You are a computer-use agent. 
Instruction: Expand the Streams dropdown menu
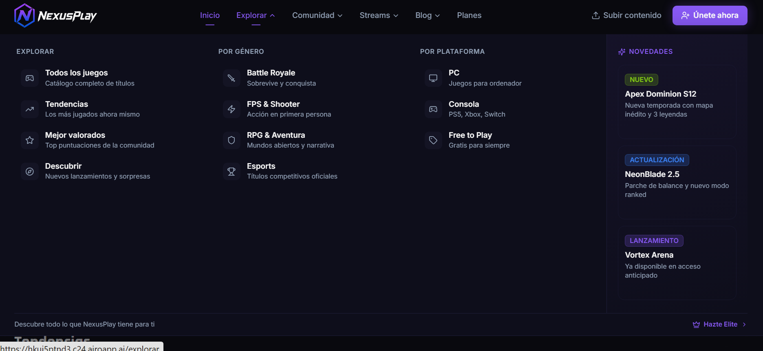(379, 15)
